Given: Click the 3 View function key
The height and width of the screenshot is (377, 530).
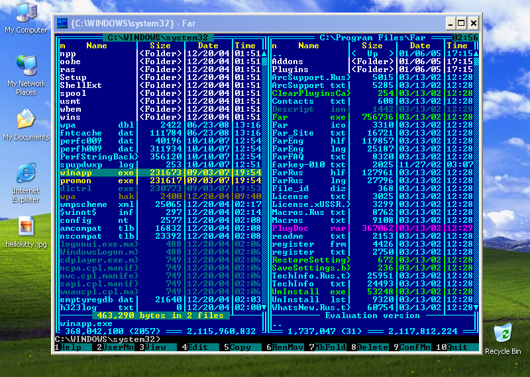Looking at the screenshot, I should tap(158, 347).
